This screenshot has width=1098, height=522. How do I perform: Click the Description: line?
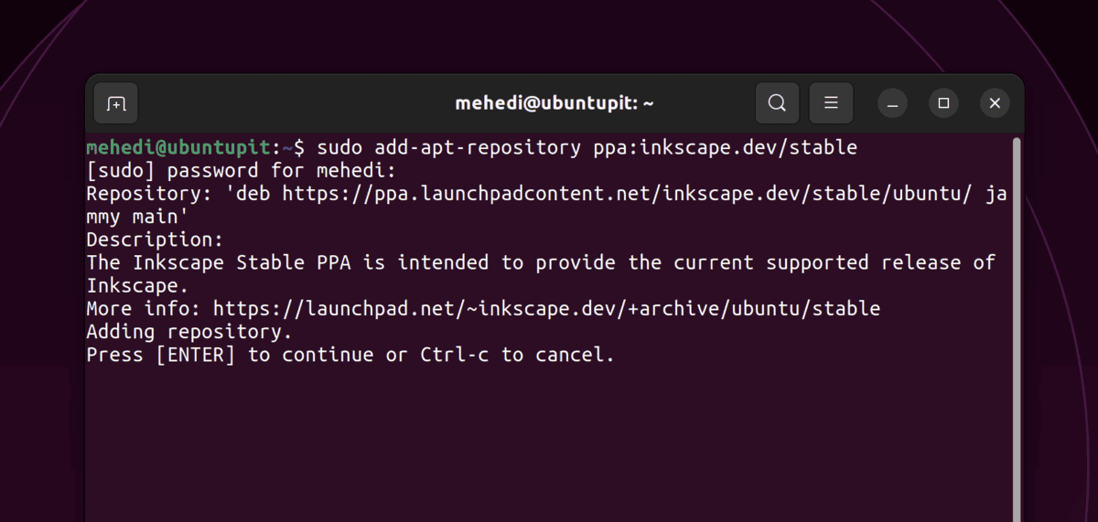(155, 240)
